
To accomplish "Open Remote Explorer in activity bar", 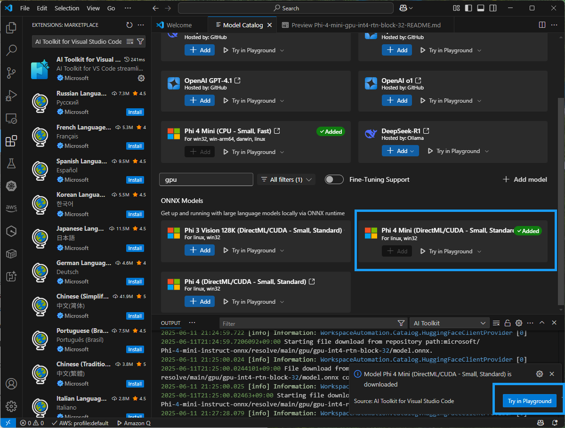I will [11, 118].
